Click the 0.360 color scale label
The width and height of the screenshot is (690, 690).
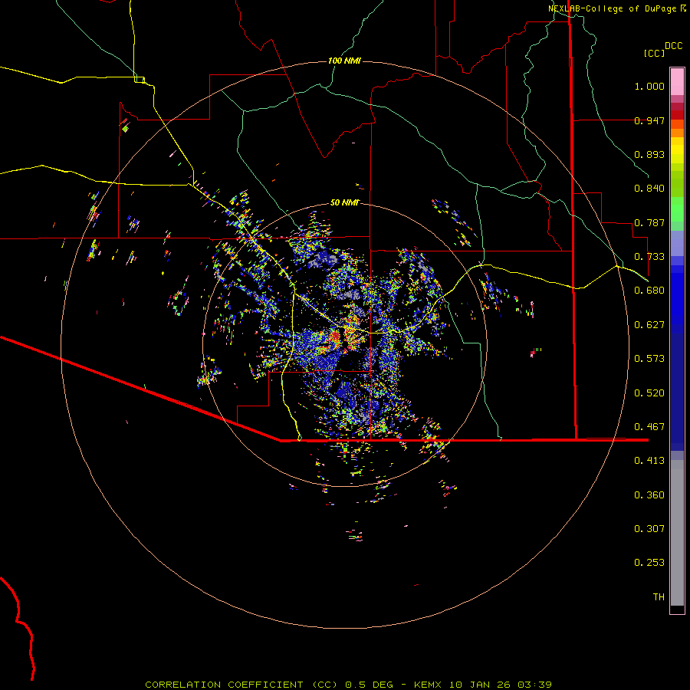(x=649, y=495)
